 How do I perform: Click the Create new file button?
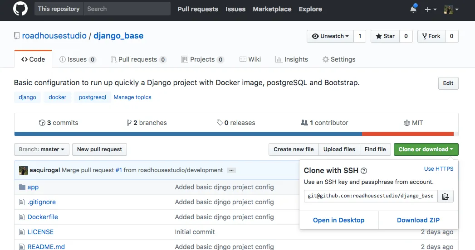pos(294,149)
